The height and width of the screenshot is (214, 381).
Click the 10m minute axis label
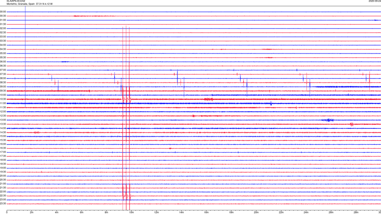click(x=131, y=212)
